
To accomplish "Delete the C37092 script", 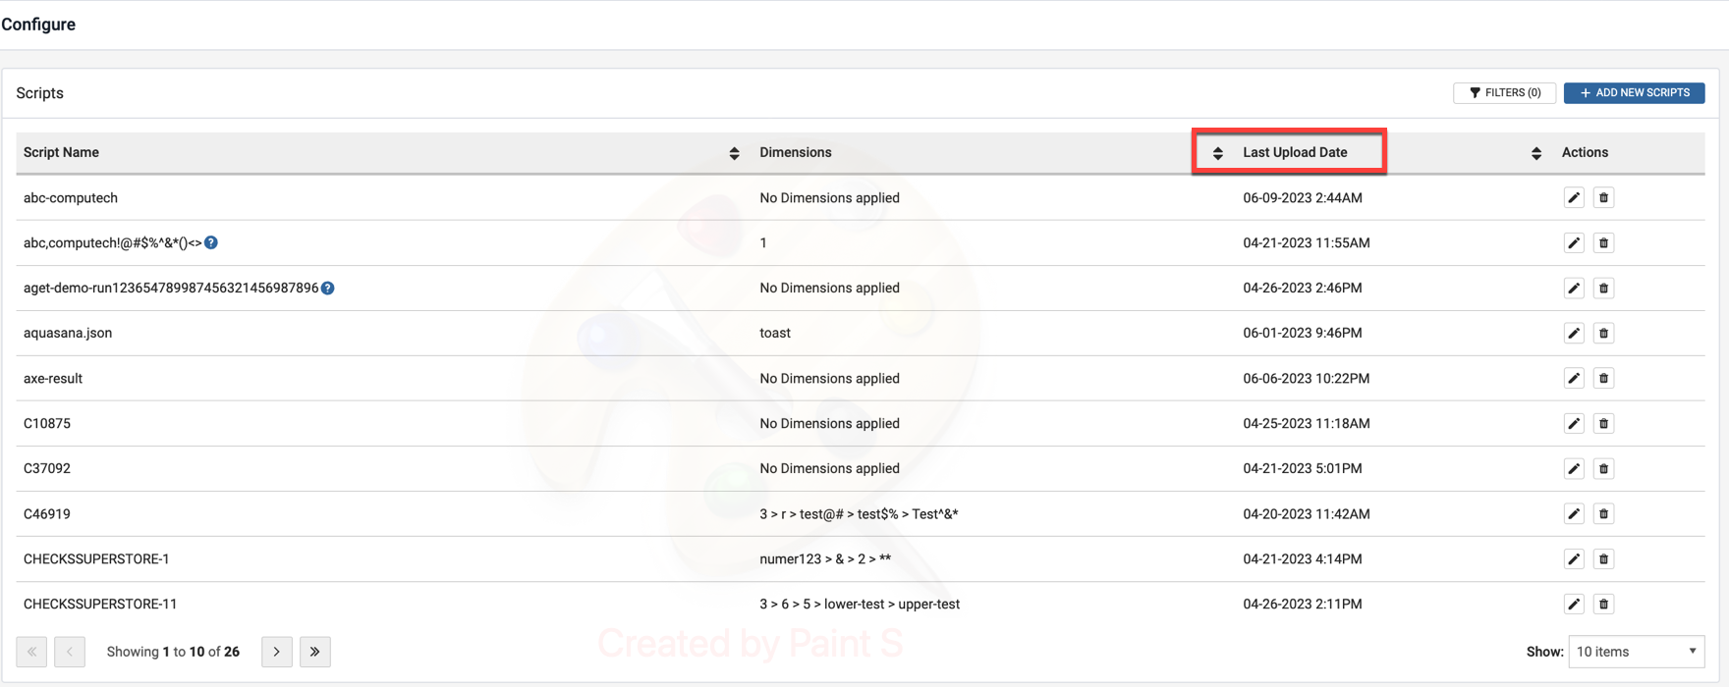I will (x=1603, y=469).
